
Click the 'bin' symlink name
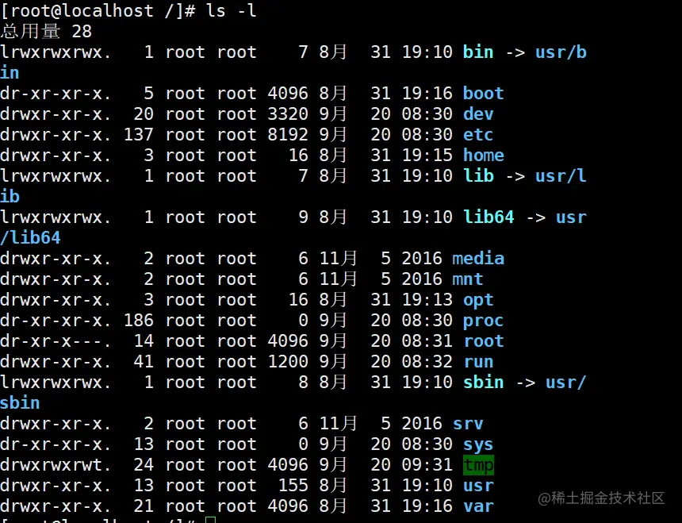point(478,52)
